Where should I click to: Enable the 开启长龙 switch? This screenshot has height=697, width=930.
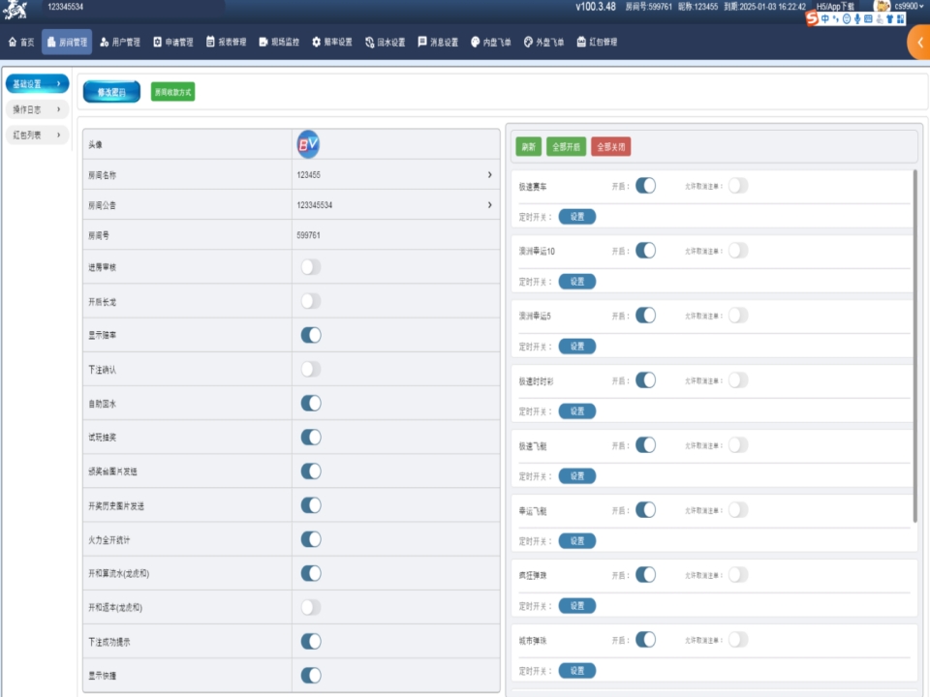(311, 301)
